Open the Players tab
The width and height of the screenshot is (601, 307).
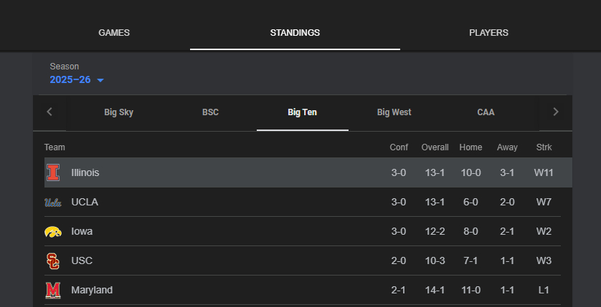(x=488, y=33)
